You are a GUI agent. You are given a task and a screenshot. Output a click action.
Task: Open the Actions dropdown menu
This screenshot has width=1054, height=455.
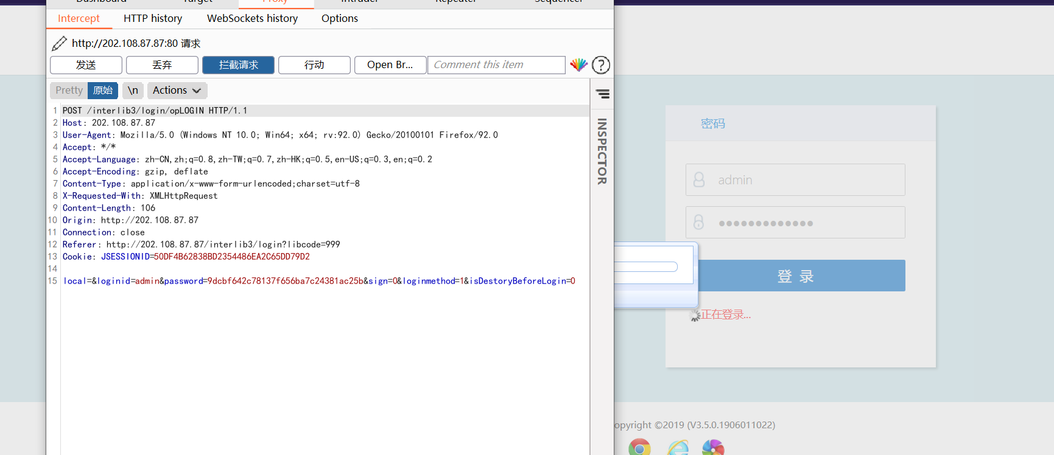177,91
